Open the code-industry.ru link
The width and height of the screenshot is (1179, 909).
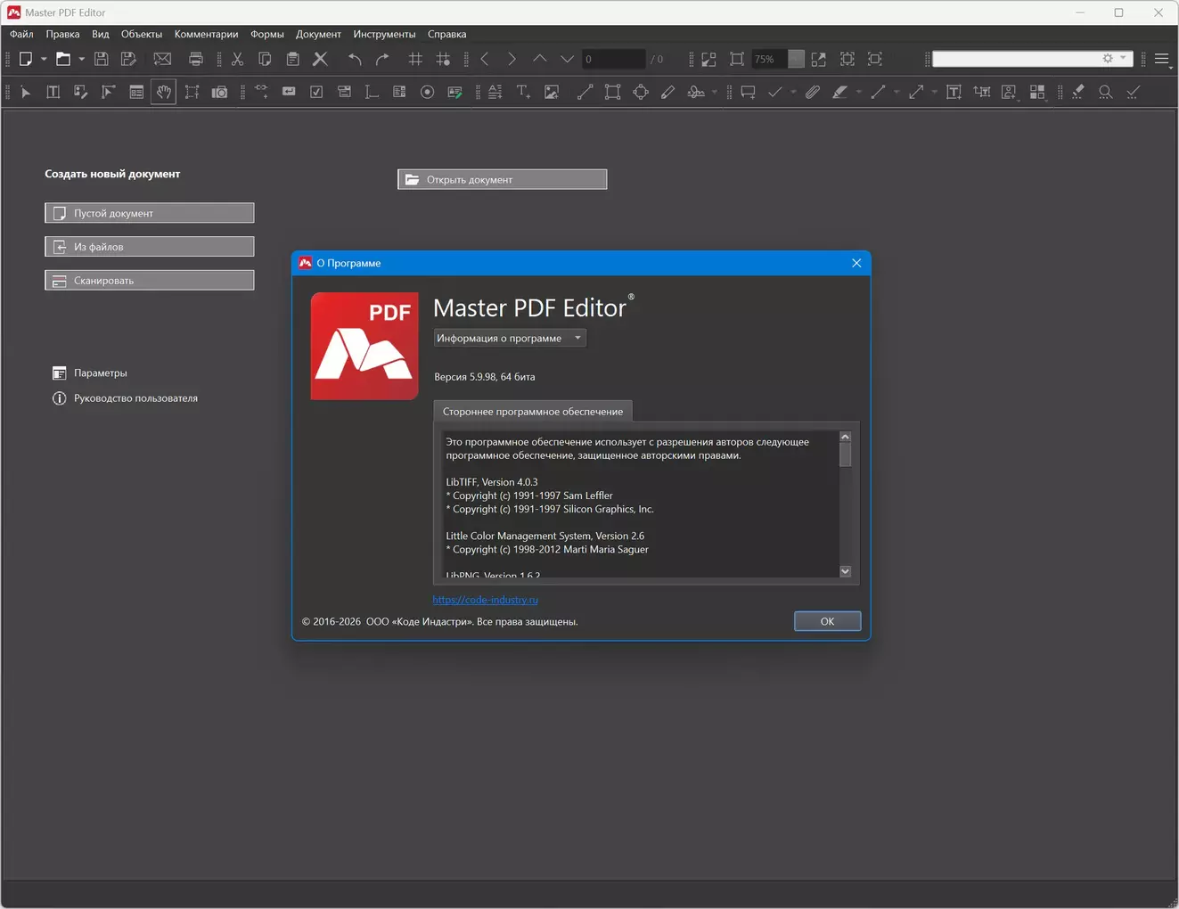[485, 600]
